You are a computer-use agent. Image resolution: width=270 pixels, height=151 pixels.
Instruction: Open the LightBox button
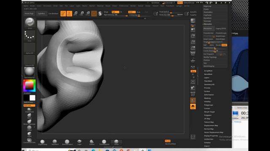click(x=41, y=13)
